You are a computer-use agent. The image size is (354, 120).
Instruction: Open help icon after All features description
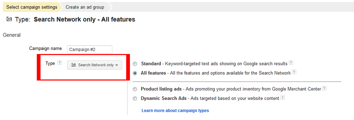pyautogui.click(x=294, y=72)
